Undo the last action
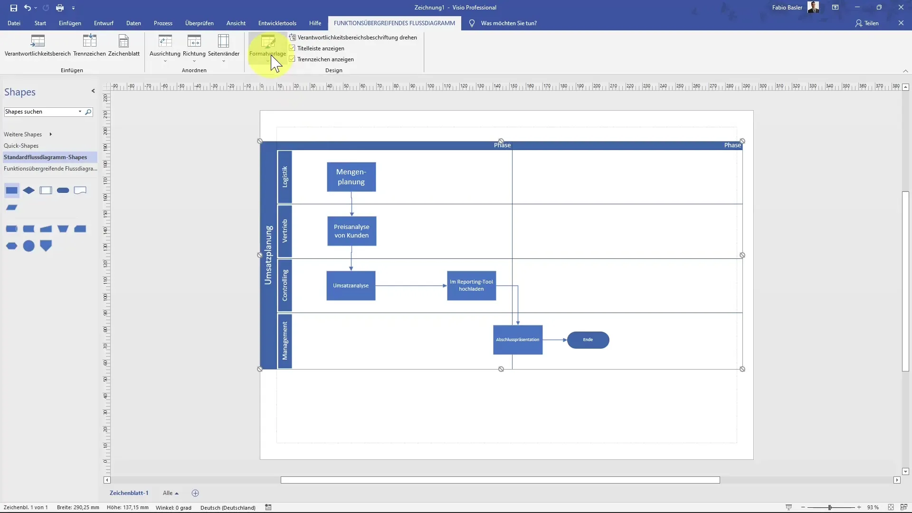This screenshot has height=513, width=912. (x=28, y=8)
